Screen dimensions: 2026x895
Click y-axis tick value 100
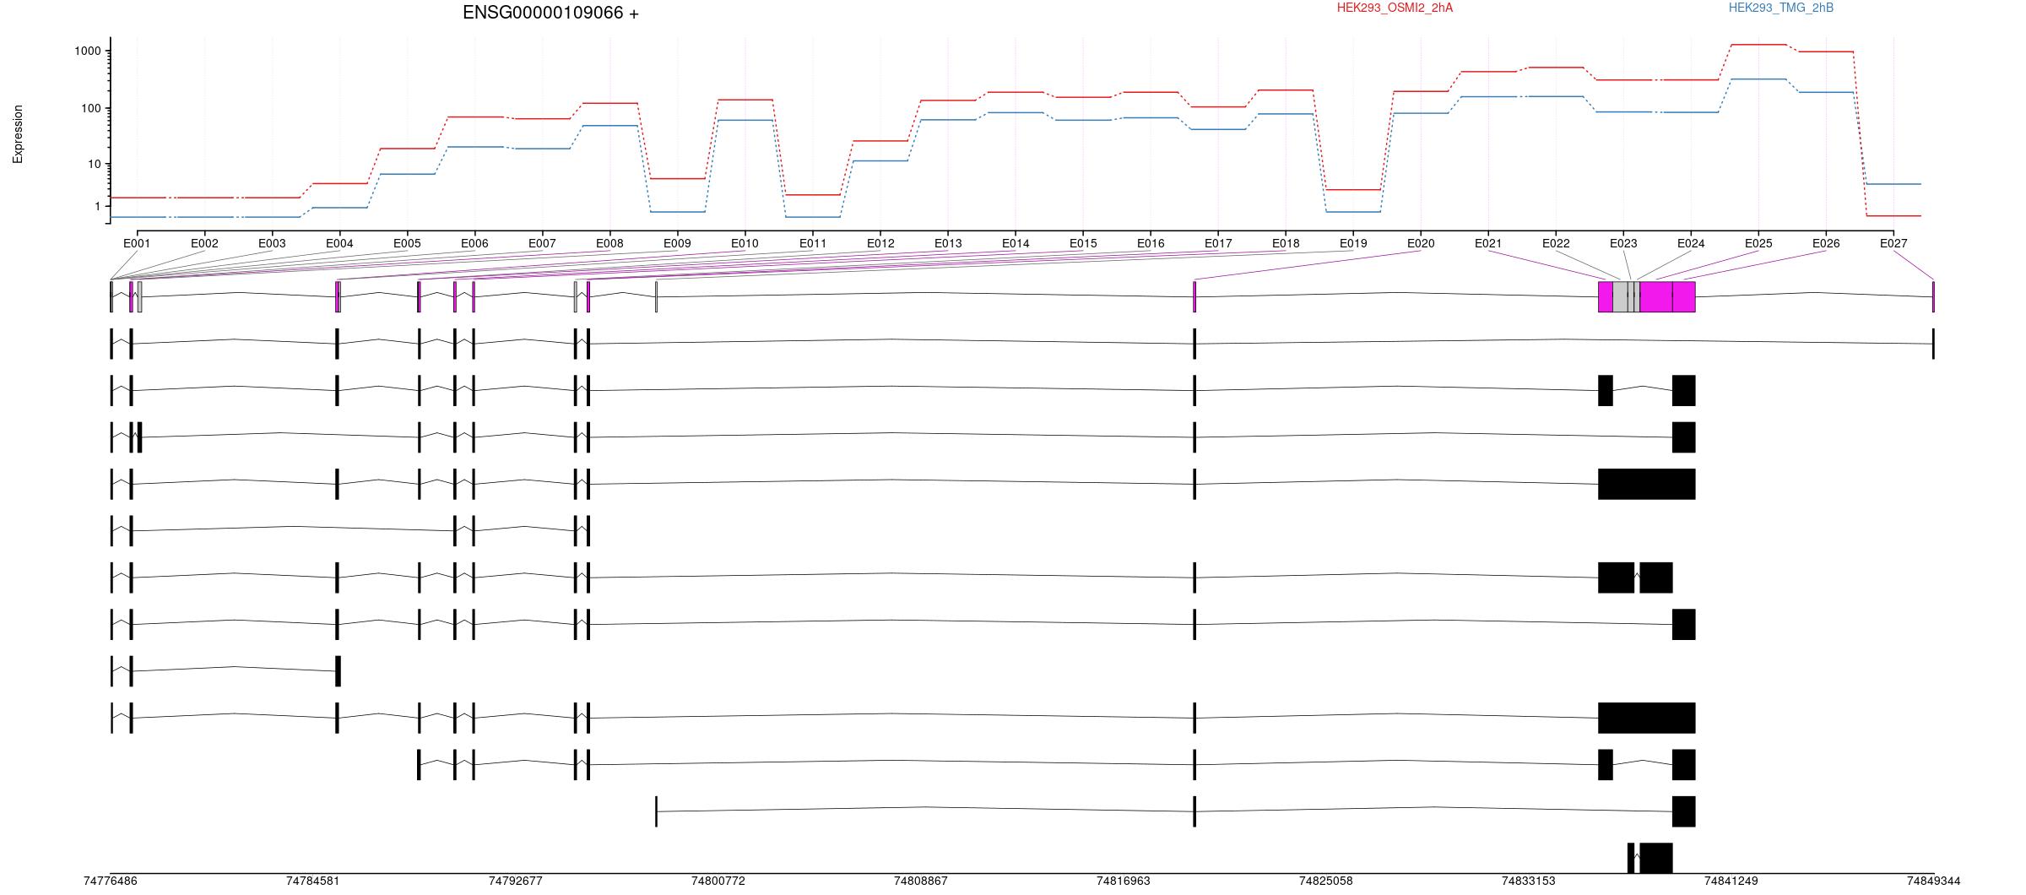(x=91, y=108)
